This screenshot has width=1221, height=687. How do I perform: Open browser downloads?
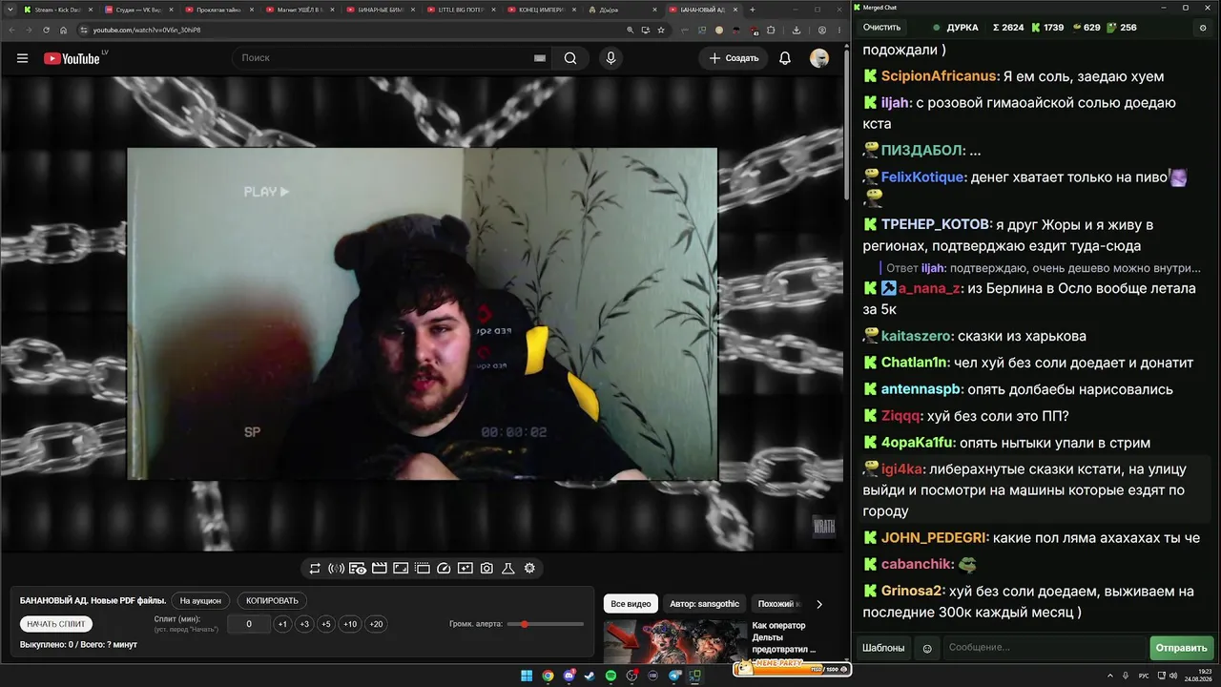pos(796,30)
